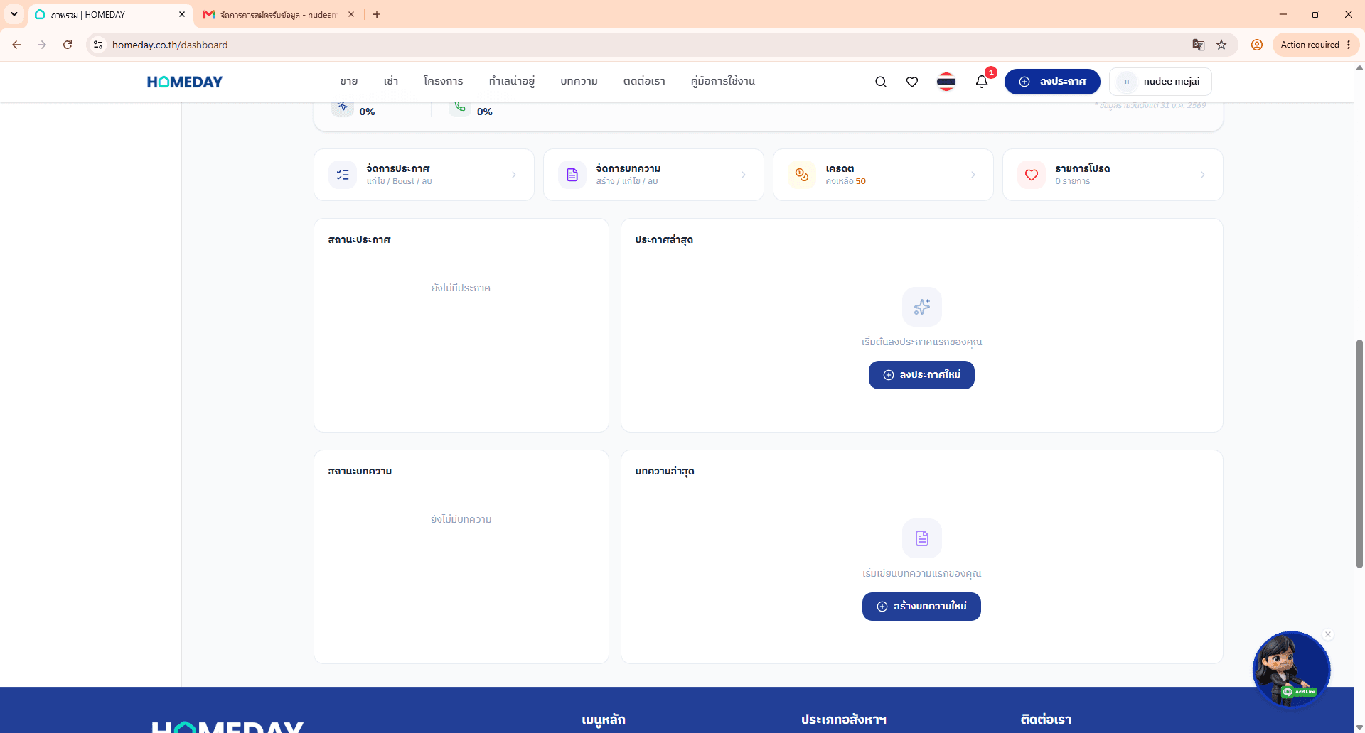Viewport: 1365px width, 733px height.
Task: Close the Gmail browser tab
Action: tap(351, 14)
